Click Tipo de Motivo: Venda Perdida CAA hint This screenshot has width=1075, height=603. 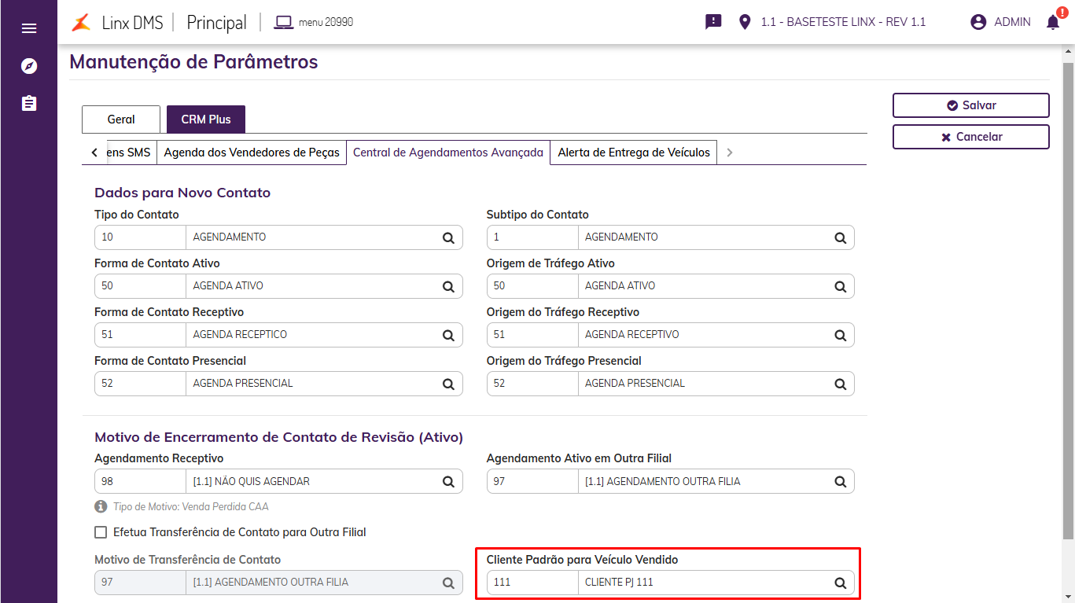(191, 507)
